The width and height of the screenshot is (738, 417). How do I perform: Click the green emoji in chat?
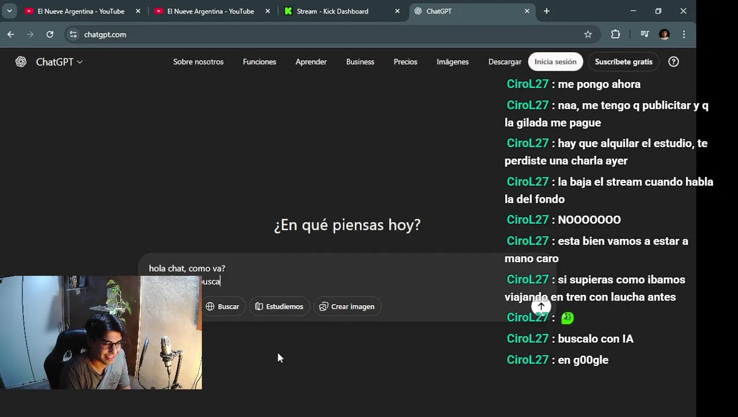(x=567, y=317)
